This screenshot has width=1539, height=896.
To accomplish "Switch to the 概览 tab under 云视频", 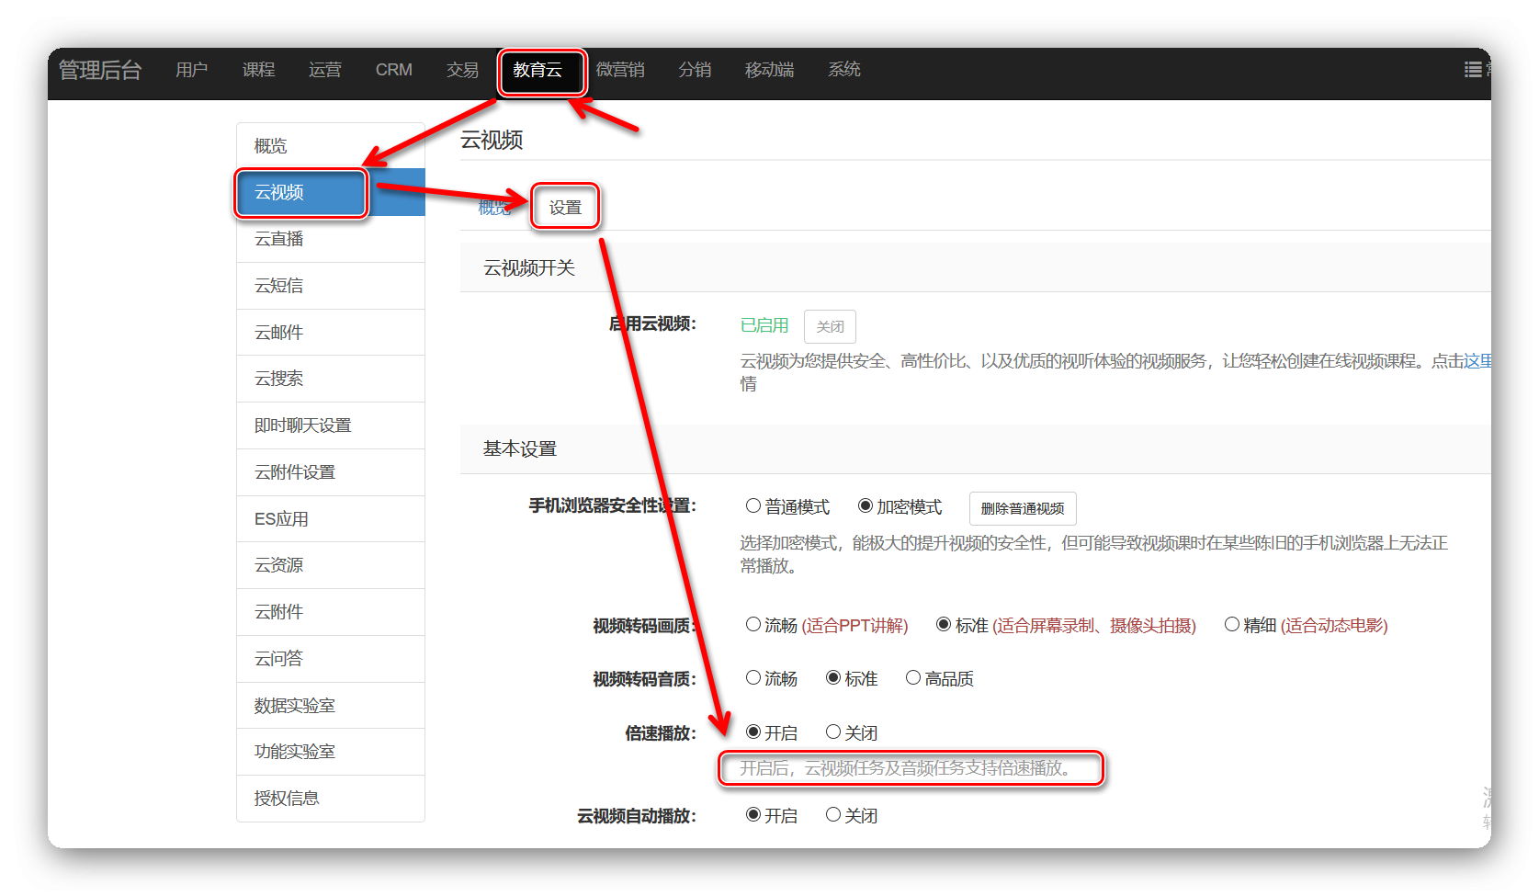I will click(493, 208).
